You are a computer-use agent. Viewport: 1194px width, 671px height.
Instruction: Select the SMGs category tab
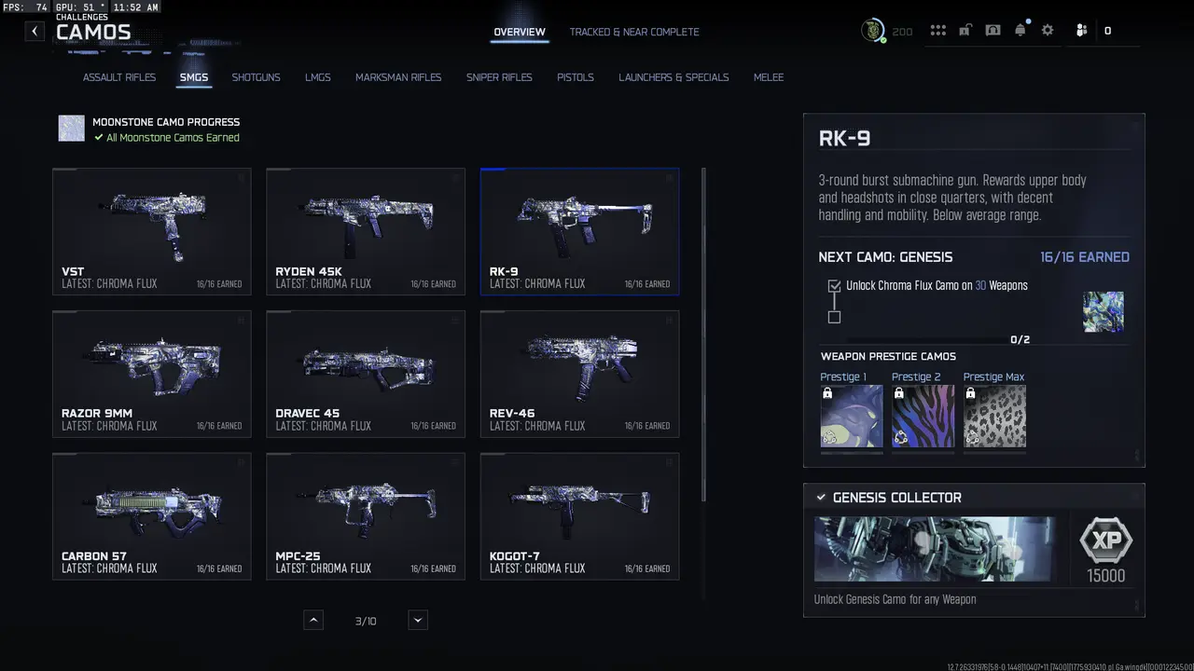point(194,77)
